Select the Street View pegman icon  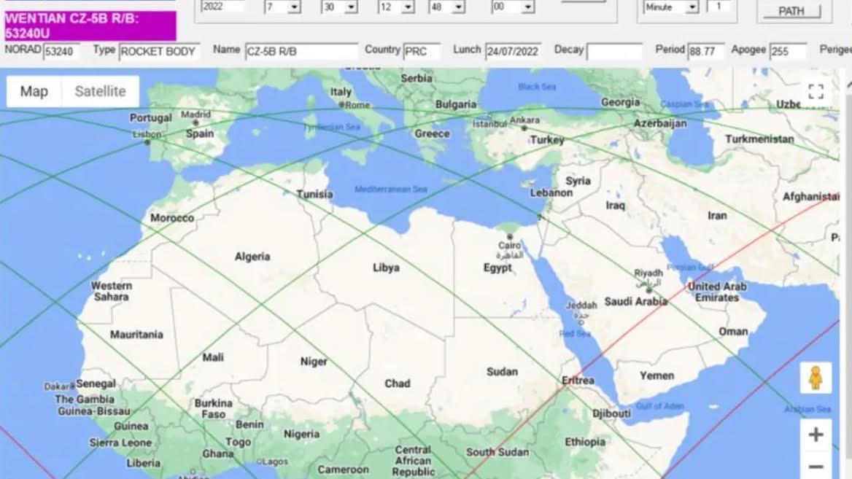click(815, 378)
